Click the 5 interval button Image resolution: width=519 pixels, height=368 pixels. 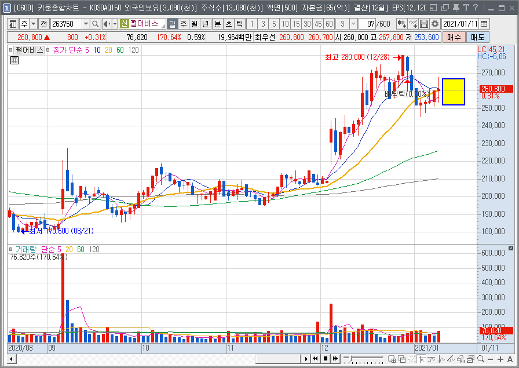coord(274,24)
